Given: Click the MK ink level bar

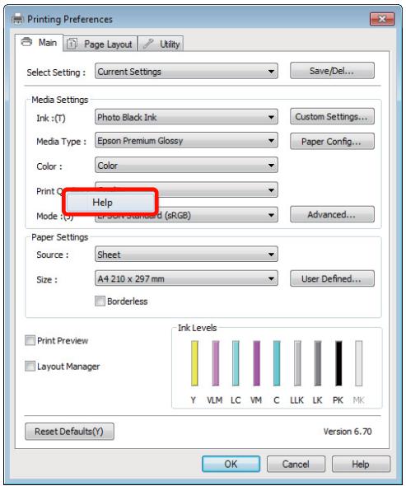Looking at the screenshot, I should click(x=359, y=363).
